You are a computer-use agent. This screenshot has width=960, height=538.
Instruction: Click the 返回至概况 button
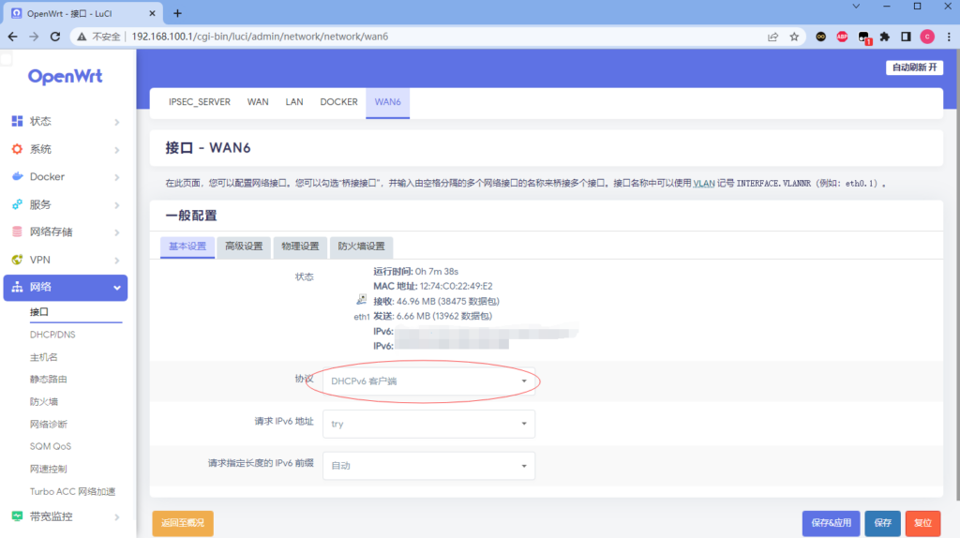[x=183, y=523]
